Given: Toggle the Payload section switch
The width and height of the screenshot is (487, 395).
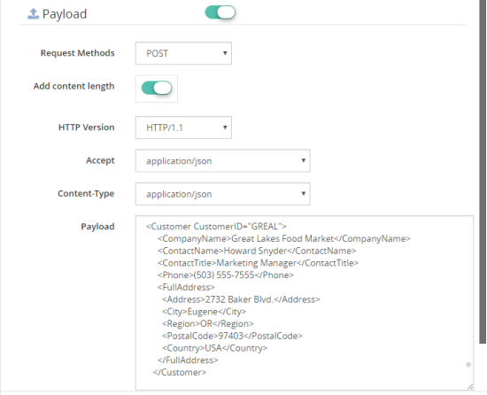Looking at the screenshot, I should (x=220, y=12).
